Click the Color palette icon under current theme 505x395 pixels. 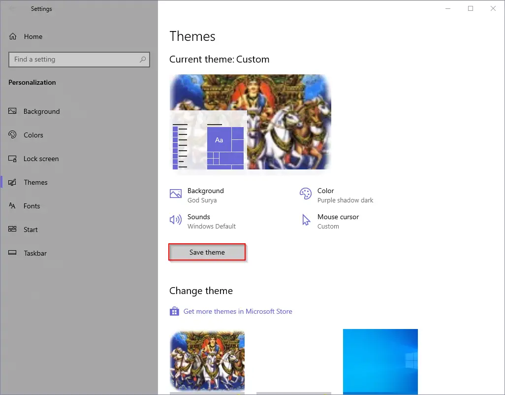pyautogui.click(x=305, y=194)
